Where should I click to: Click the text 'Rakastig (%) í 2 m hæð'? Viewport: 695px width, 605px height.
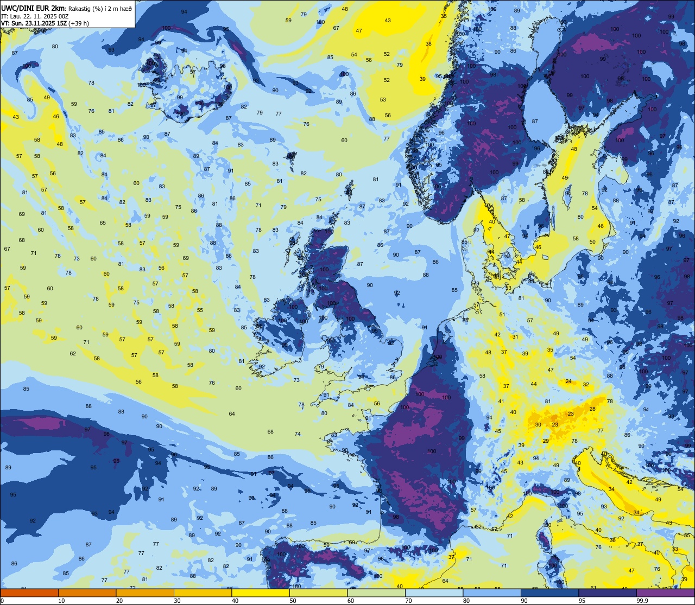pos(100,9)
